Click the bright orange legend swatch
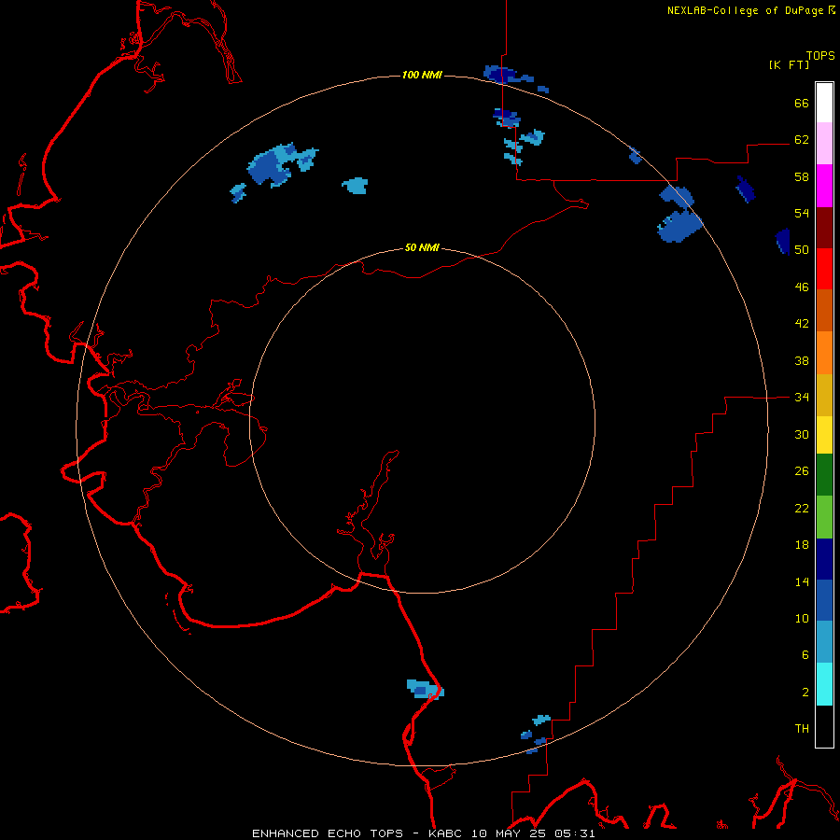The height and width of the screenshot is (840, 840). tap(824, 353)
